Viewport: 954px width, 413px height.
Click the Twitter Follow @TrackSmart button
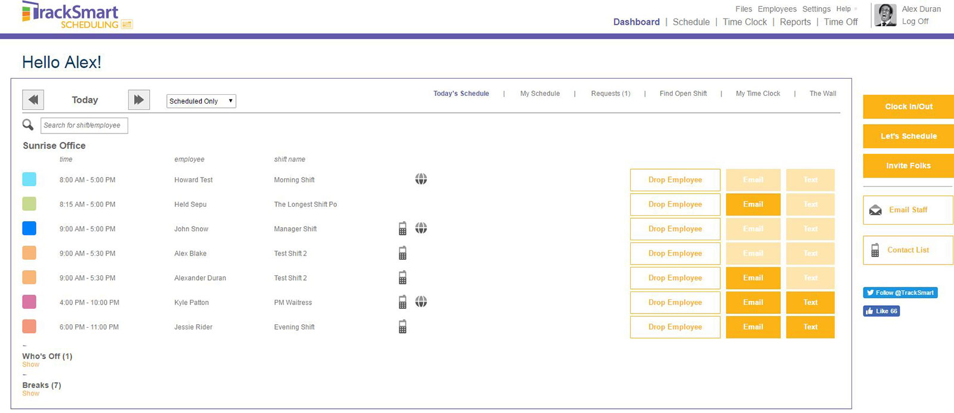coord(900,293)
